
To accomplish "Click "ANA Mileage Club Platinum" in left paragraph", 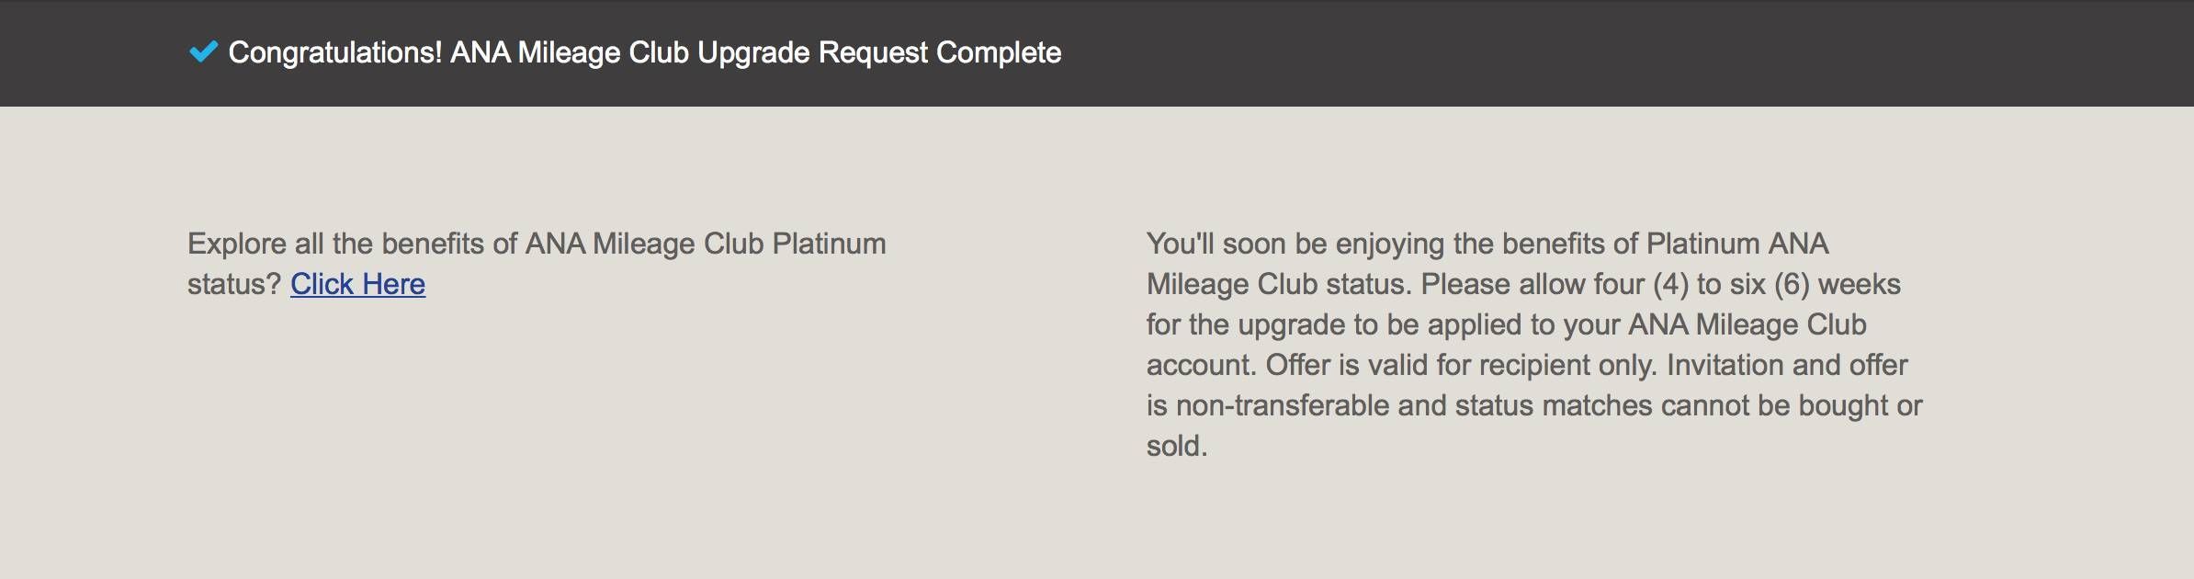I will coord(705,244).
